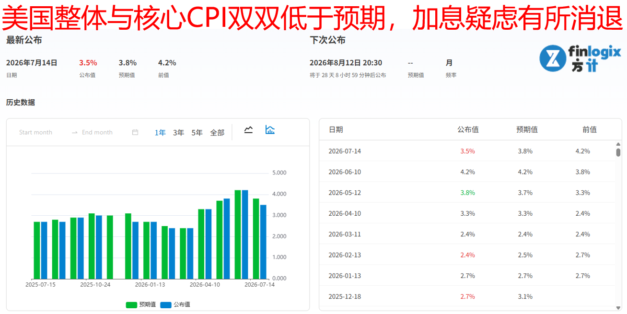Click the 频率 value 月
The height and width of the screenshot is (314, 627).
point(449,63)
